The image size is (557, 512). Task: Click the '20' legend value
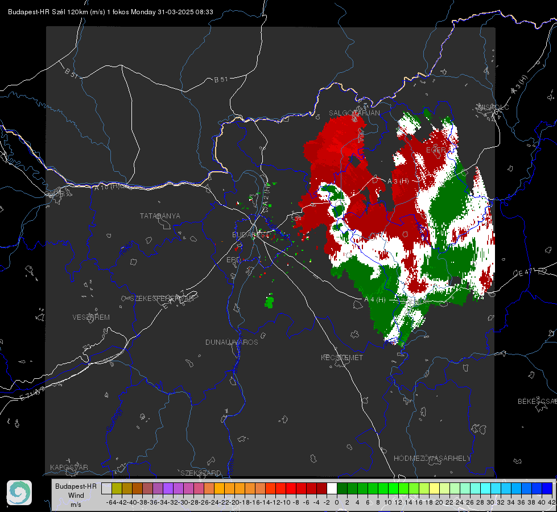tap(439, 502)
